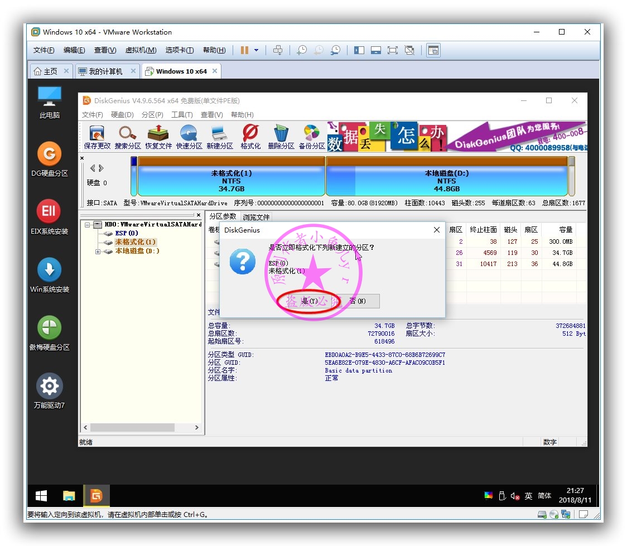Open Win系统安装 desktop shortcut

(x=49, y=275)
